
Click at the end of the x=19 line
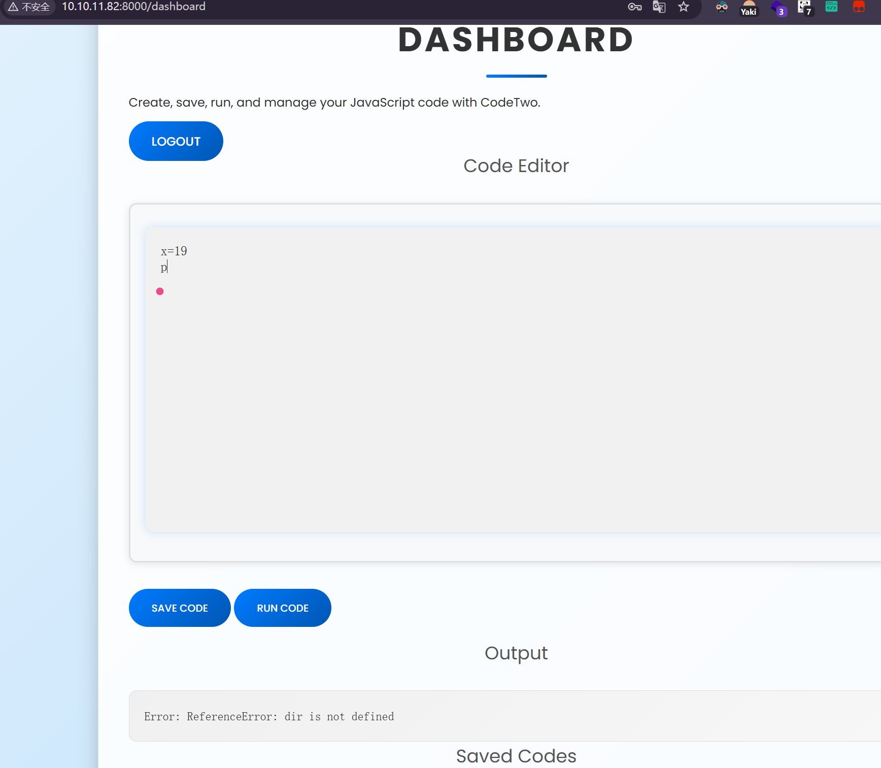coord(188,251)
